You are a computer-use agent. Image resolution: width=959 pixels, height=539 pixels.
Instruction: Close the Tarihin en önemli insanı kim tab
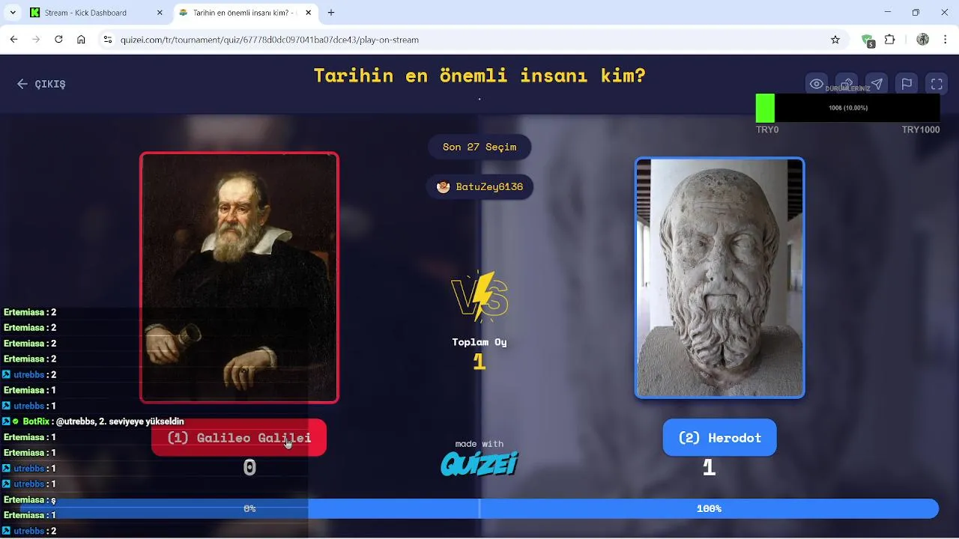(308, 13)
